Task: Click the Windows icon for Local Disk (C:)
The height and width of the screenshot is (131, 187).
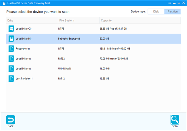Action: [12, 29]
